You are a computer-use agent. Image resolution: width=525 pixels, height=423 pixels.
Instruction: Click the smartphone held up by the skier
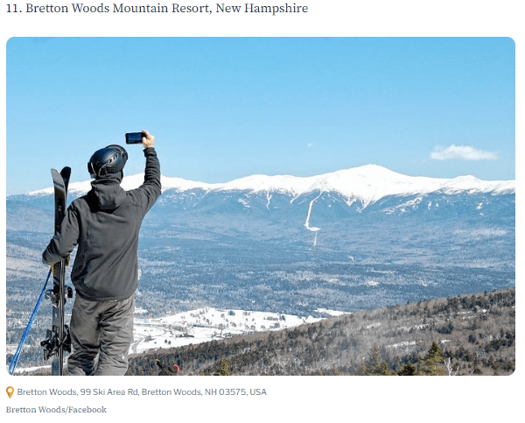click(135, 137)
